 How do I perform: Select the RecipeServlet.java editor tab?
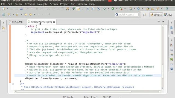41,22
